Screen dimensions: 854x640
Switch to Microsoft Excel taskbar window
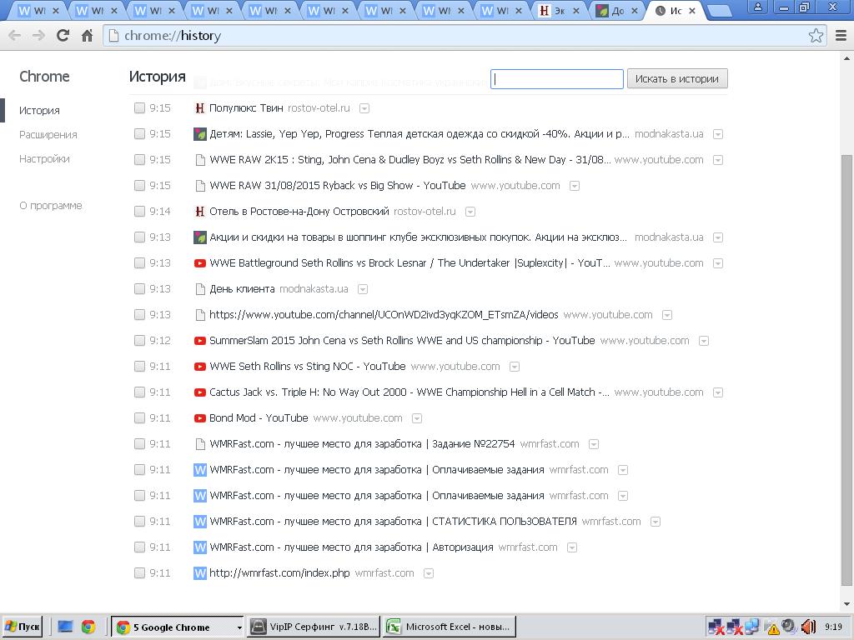[450, 627]
